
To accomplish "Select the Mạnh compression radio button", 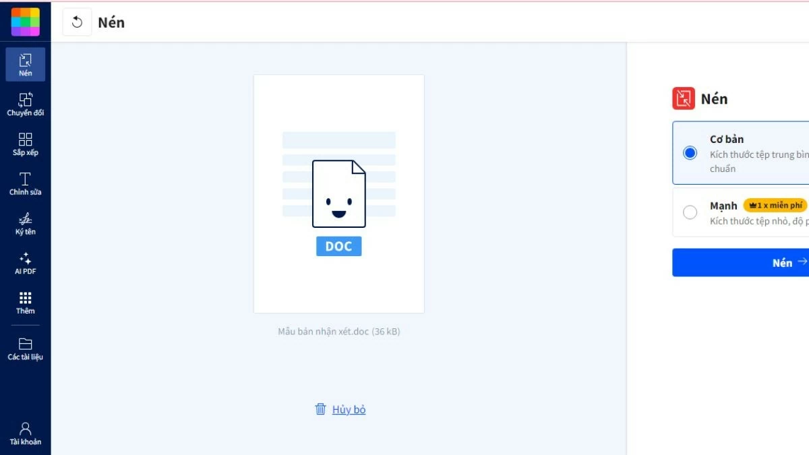I will pos(690,212).
